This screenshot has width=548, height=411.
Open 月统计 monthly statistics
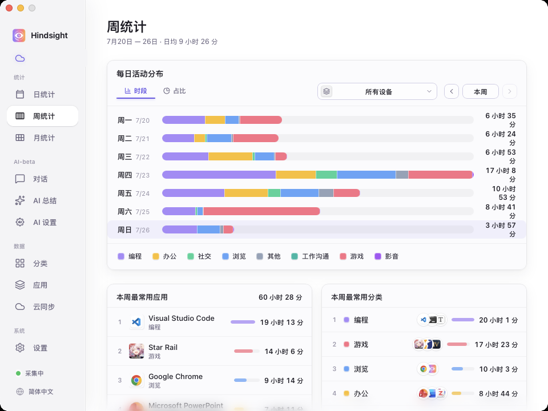(x=42, y=138)
